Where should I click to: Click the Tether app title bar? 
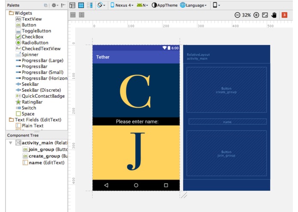[136, 57]
